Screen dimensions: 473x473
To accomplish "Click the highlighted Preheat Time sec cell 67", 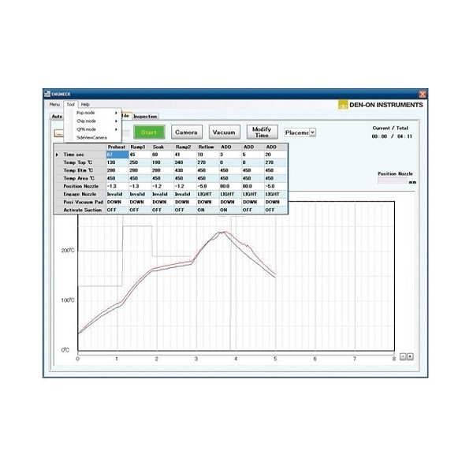I will click(117, 155).
